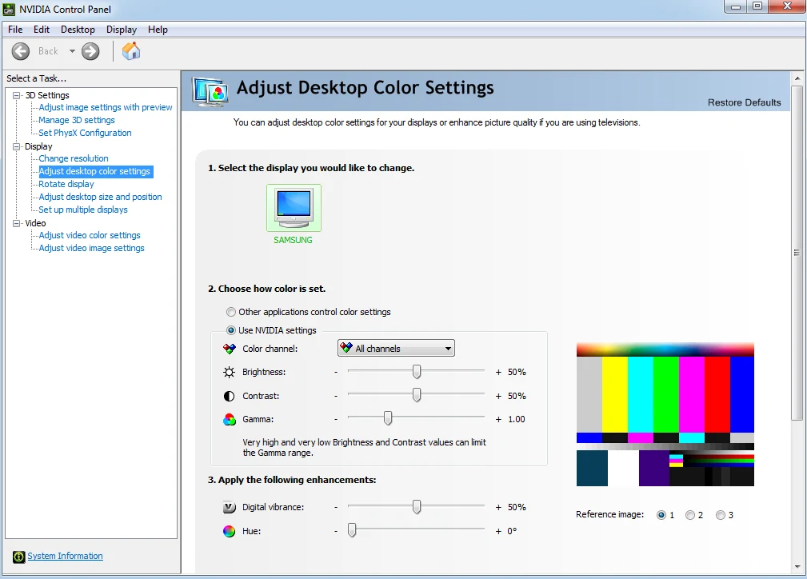Viewport: 807px width, 579px height.
Task: Click the scrollbar down arrow
Action: tap(797, 567)
